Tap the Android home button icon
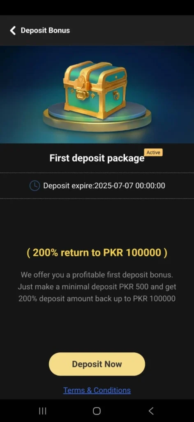 tap(97, 411)
